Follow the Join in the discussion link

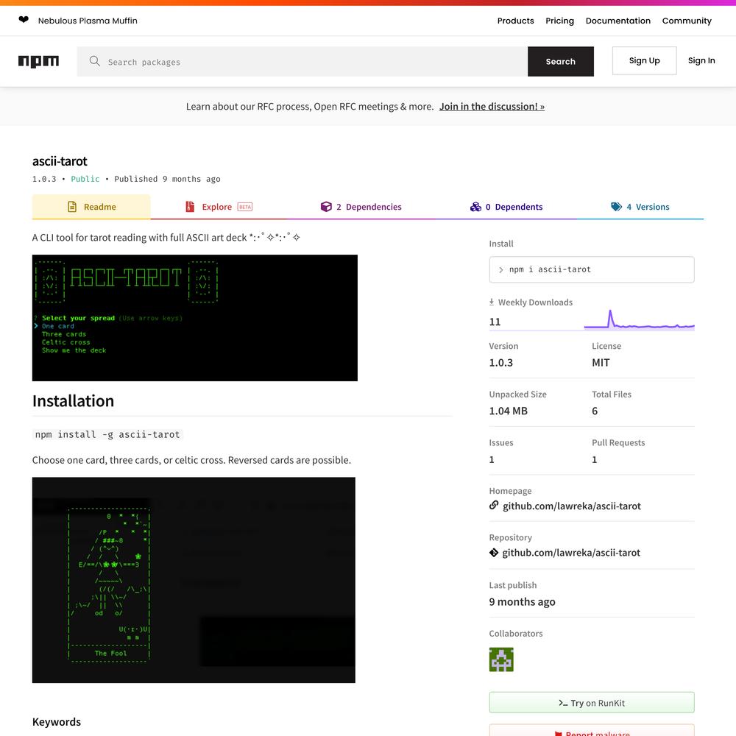pyautogui.click(x=492, y=107)
